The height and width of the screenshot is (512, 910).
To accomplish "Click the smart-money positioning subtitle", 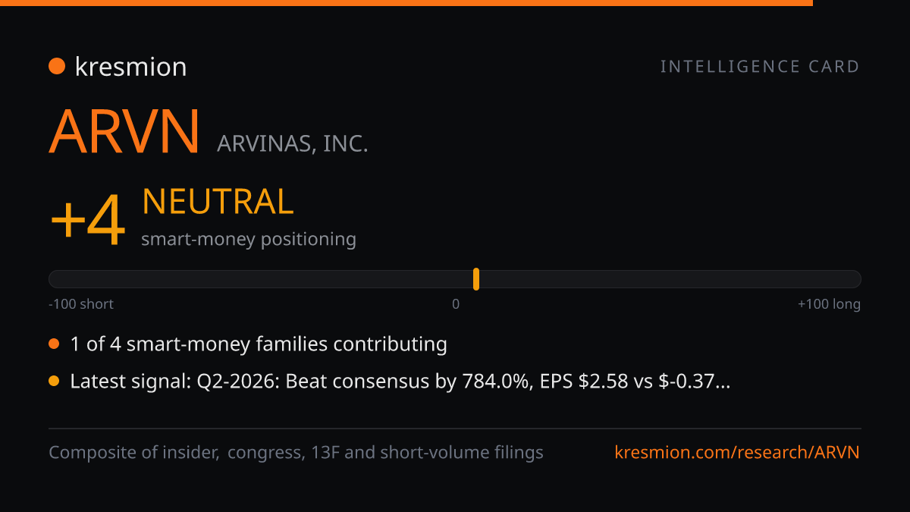I will [249, 239].
